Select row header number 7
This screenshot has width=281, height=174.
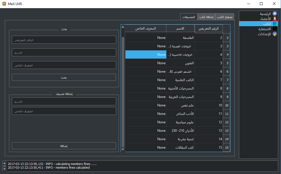coord(227,80)
